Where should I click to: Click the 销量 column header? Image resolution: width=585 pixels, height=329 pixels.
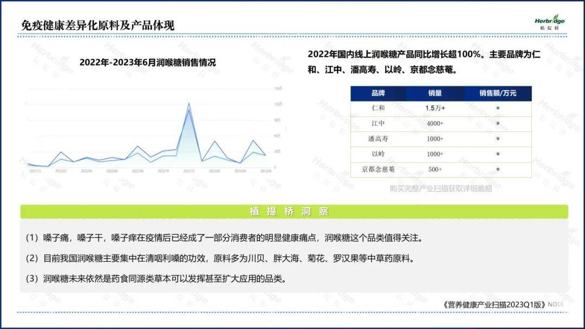click(x=434, y=93)
